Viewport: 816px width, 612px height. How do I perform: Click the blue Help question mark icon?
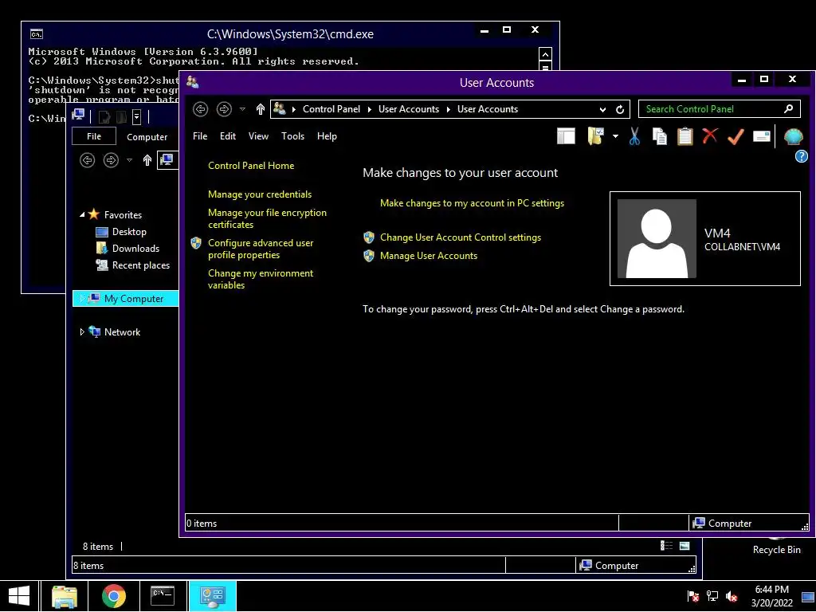tap(802, 156)
